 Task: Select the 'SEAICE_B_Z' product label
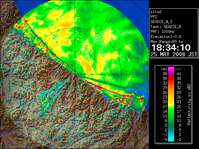point(161,22)
